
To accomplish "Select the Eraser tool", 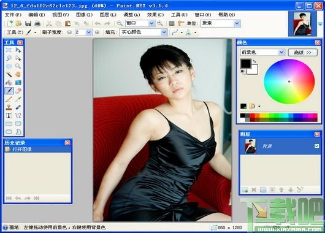I will (18, 91).
